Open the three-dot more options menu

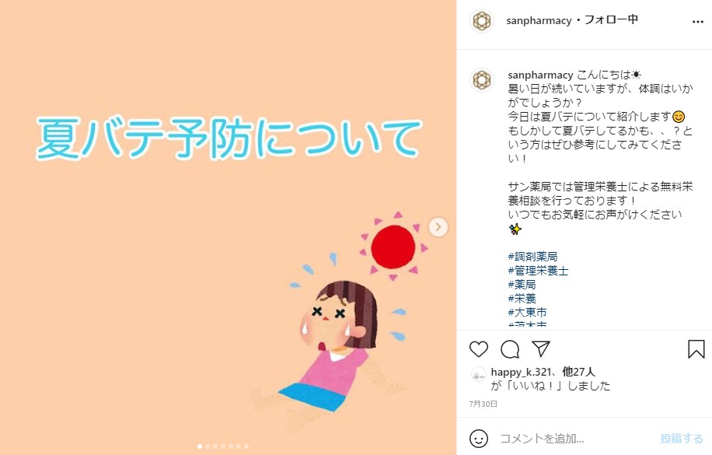698,22
